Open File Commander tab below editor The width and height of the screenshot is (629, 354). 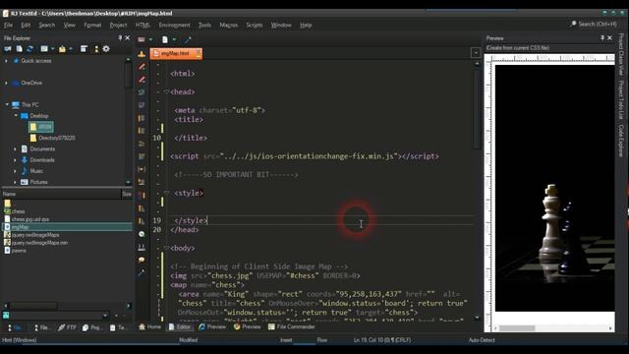pos(291,326)
